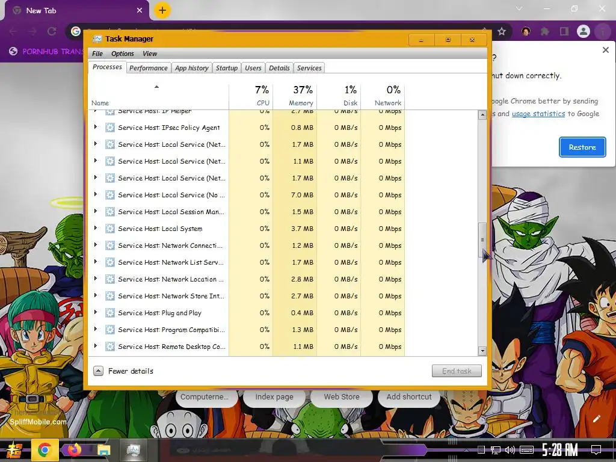Dismiss Chrome restore prompt with X
616x462 pixels.
[605, 50]
